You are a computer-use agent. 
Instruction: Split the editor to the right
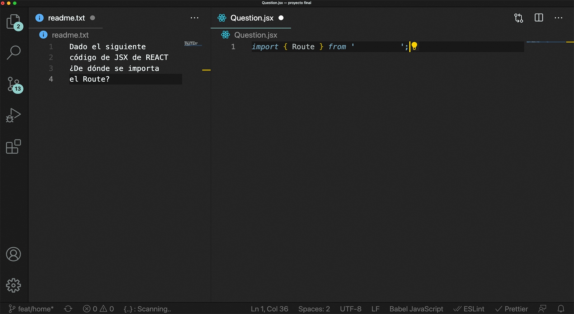pos(538,18)
